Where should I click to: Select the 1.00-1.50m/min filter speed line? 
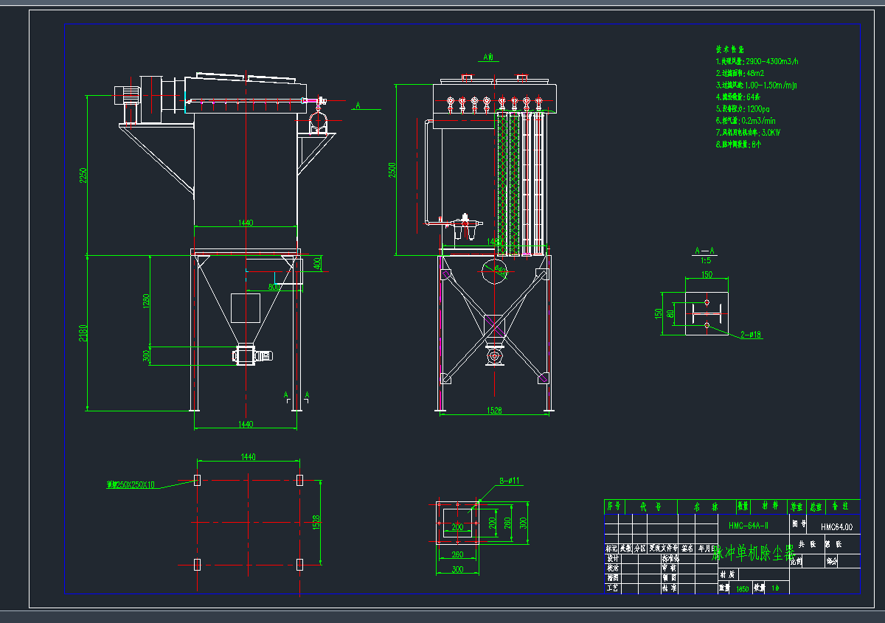coord(756,85)
